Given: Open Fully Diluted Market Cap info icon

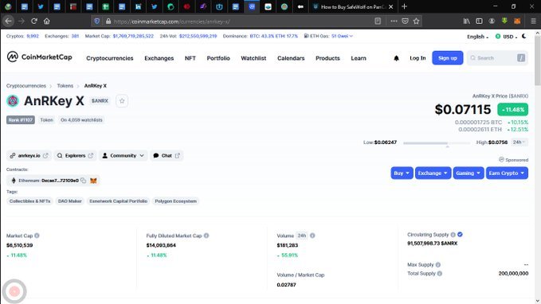Looking at the screenshot, I should click(x=206, y=236).
